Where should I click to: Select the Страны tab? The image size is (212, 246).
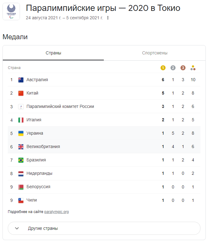(53, 53)
